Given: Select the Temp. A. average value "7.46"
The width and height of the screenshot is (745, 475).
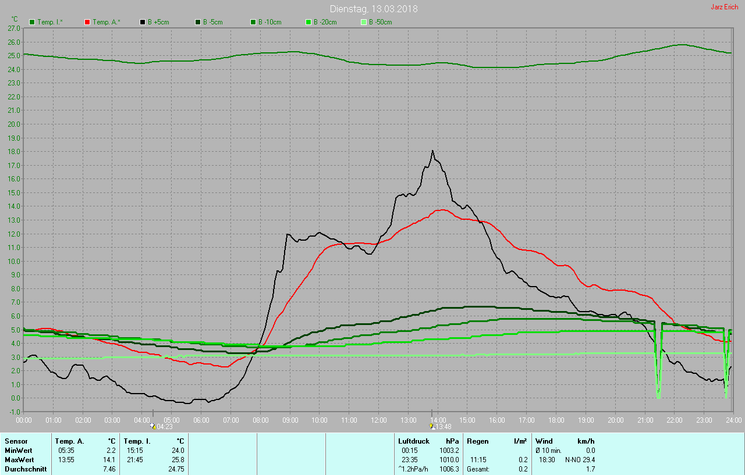Looking at the screenshot, I should [109, 469].
